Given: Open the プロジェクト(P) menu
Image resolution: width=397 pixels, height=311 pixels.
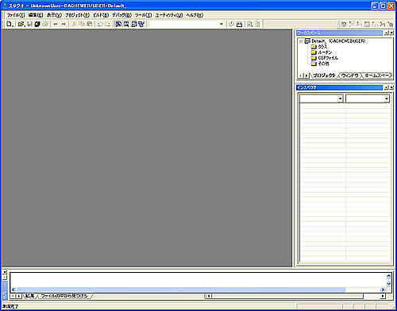Looking at the screenshot, I should pyautogui.click(x=78, y=15).
